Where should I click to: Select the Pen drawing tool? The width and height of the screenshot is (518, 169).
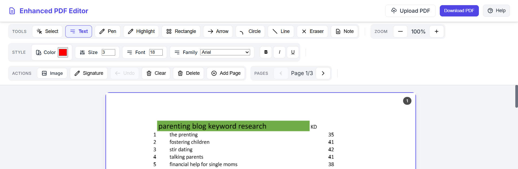click(x=107, y=31)
